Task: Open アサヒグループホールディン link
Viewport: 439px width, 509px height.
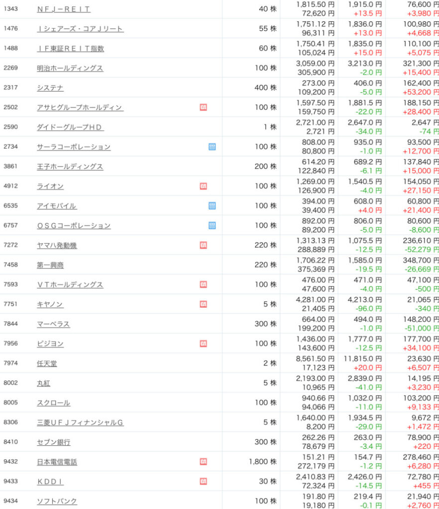Action: pyautogui.click(x=80, y=107)
